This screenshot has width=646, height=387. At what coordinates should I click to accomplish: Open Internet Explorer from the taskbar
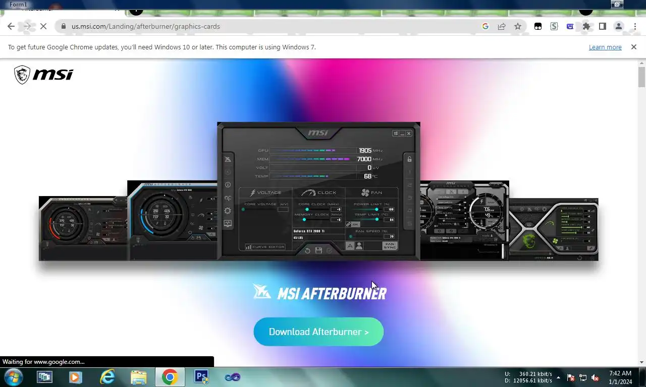coord(107,377)
